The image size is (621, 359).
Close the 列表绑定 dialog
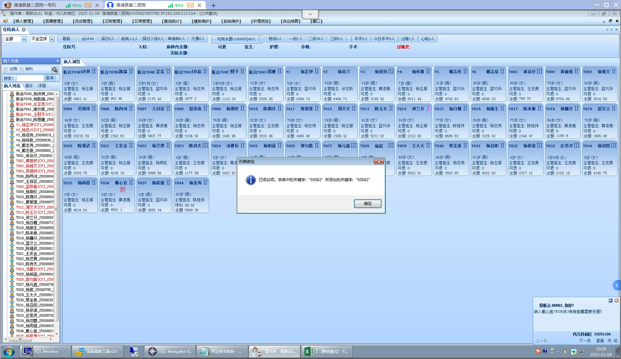click(x=379, y=162)
